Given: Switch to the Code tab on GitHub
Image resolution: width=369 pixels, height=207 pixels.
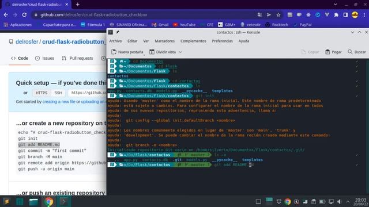Looking at the screenshot, I should [20, 58].
